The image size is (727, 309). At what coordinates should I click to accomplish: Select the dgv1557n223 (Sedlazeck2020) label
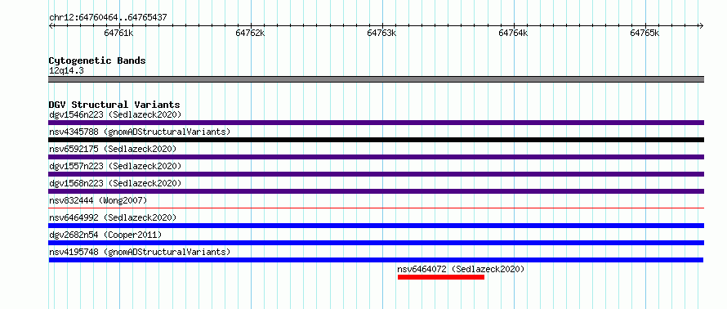115,166
